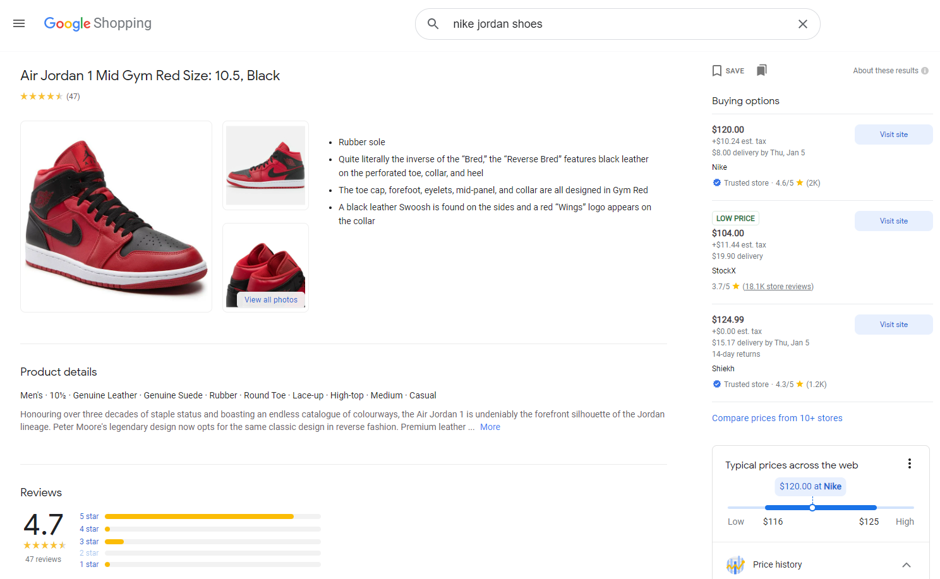Image resolution: width=940 pixels, height=579 pixels.
Task: Visit site for StockX $104.00 offer
Action: pos(893,221)
